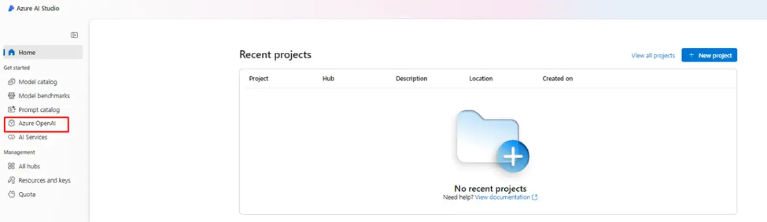Click the Azure AI Studio logo icon

tap(11, 8)
